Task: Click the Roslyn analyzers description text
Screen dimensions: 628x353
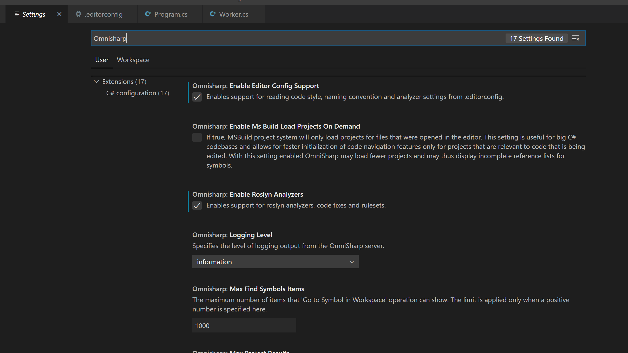Action: 296,205
